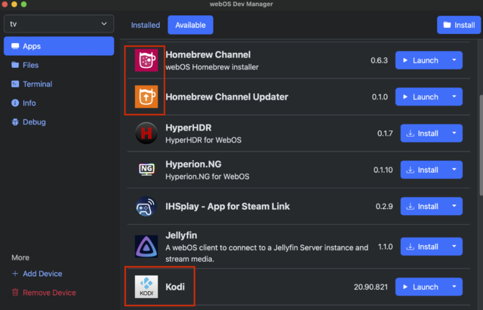Image resolution: width=483 pixels, height=310 pixels.
Task: Open the tv device dropdown
Action: 59,23
